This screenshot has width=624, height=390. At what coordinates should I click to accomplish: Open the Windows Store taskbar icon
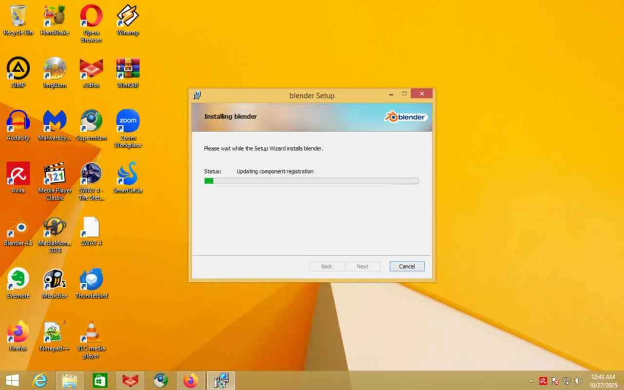[100, 381]
